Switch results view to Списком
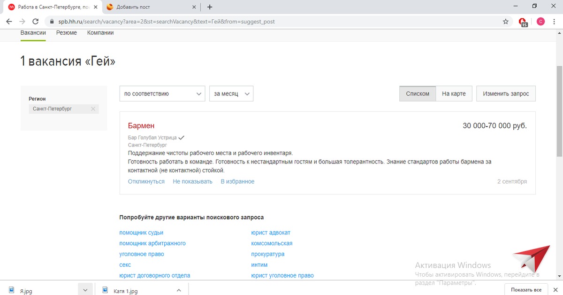Screen dimensions: 563x295 [417, 93]
